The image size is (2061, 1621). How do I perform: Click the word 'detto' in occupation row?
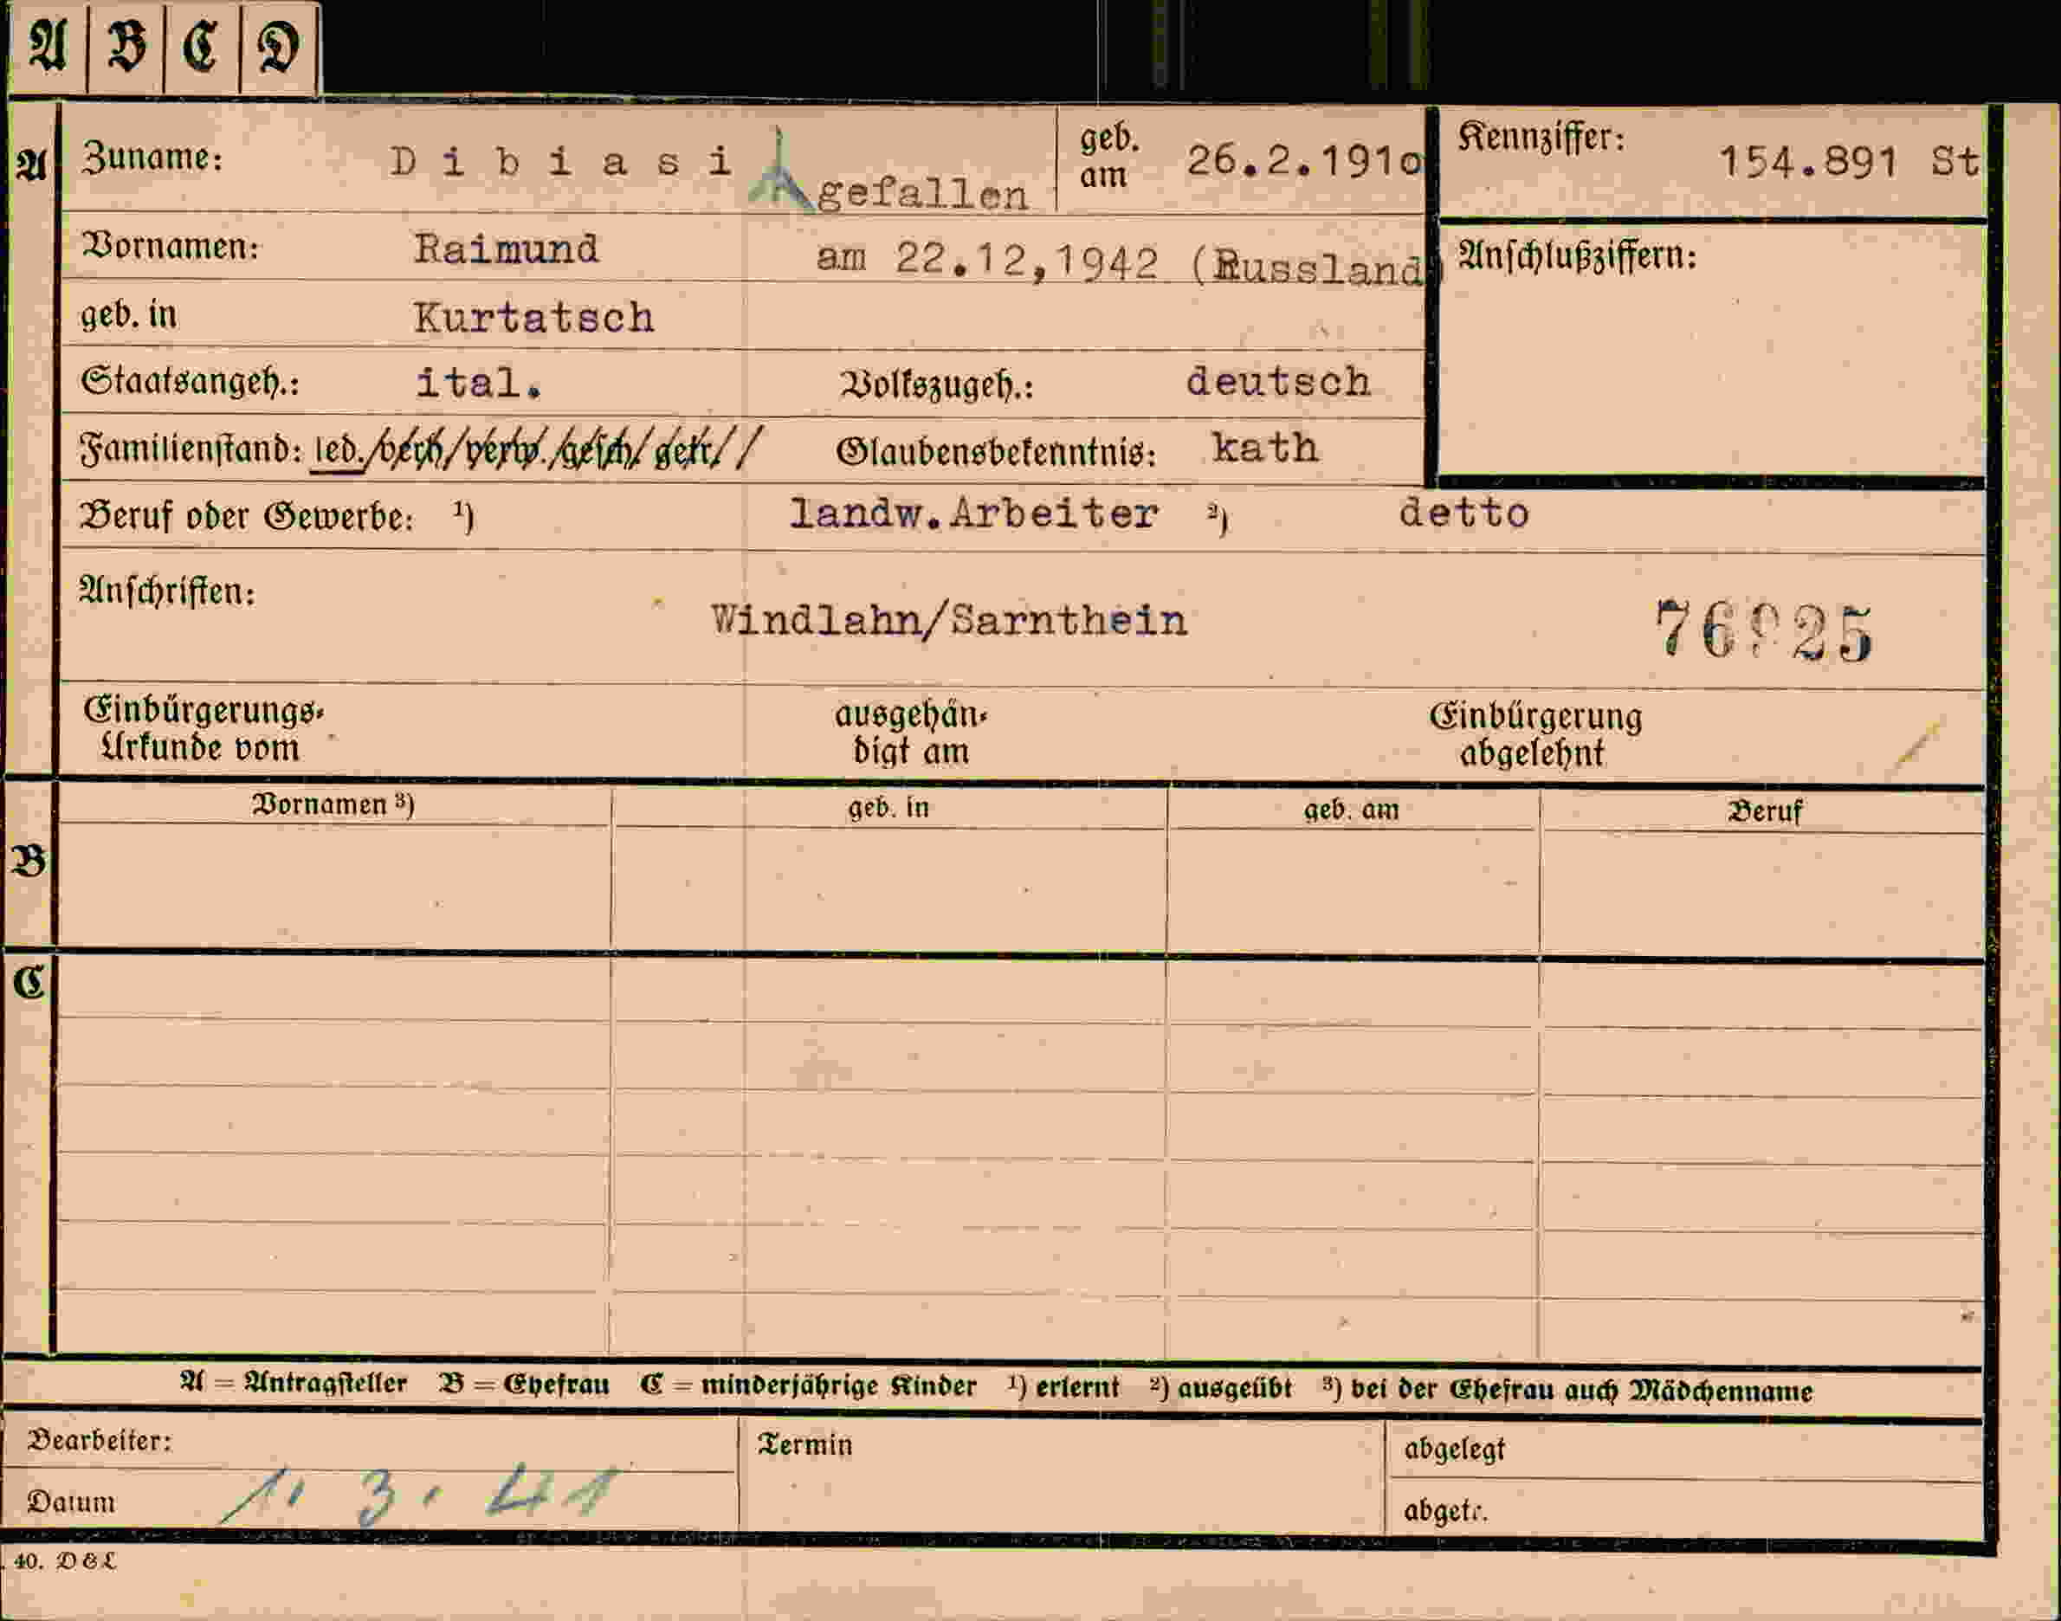(x=1464, y=513)
